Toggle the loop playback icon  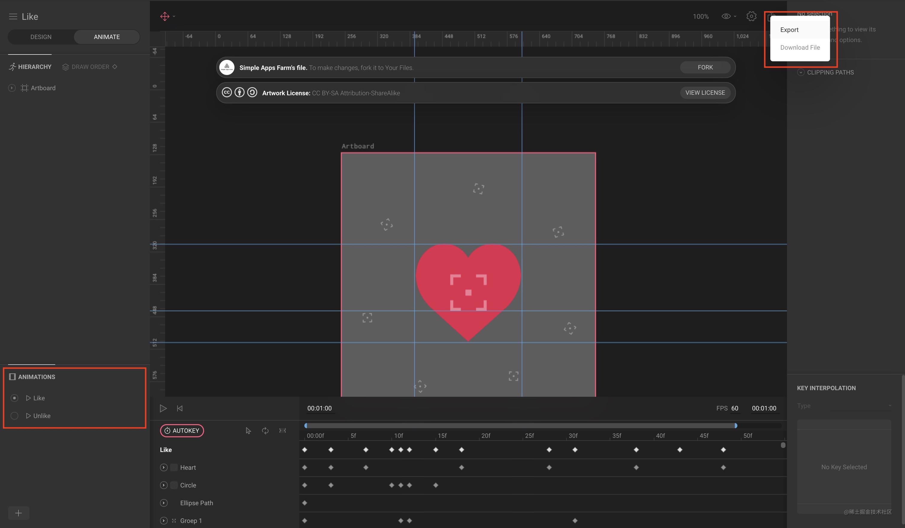pos(265,431)
